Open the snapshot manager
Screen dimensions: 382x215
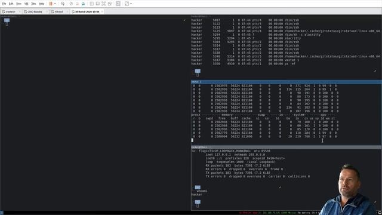[x=83, y=4]
